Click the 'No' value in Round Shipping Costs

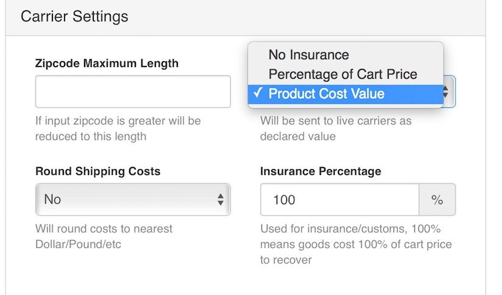click(52, 199)
